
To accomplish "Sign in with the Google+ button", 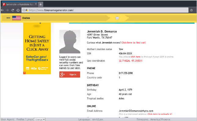I will pyautogui.click(x=70, y=75).
